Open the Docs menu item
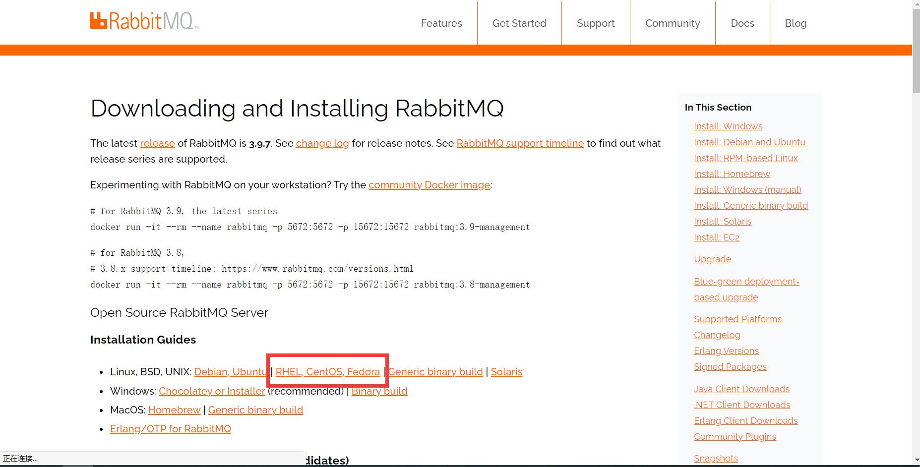 [x=742, y=23]
